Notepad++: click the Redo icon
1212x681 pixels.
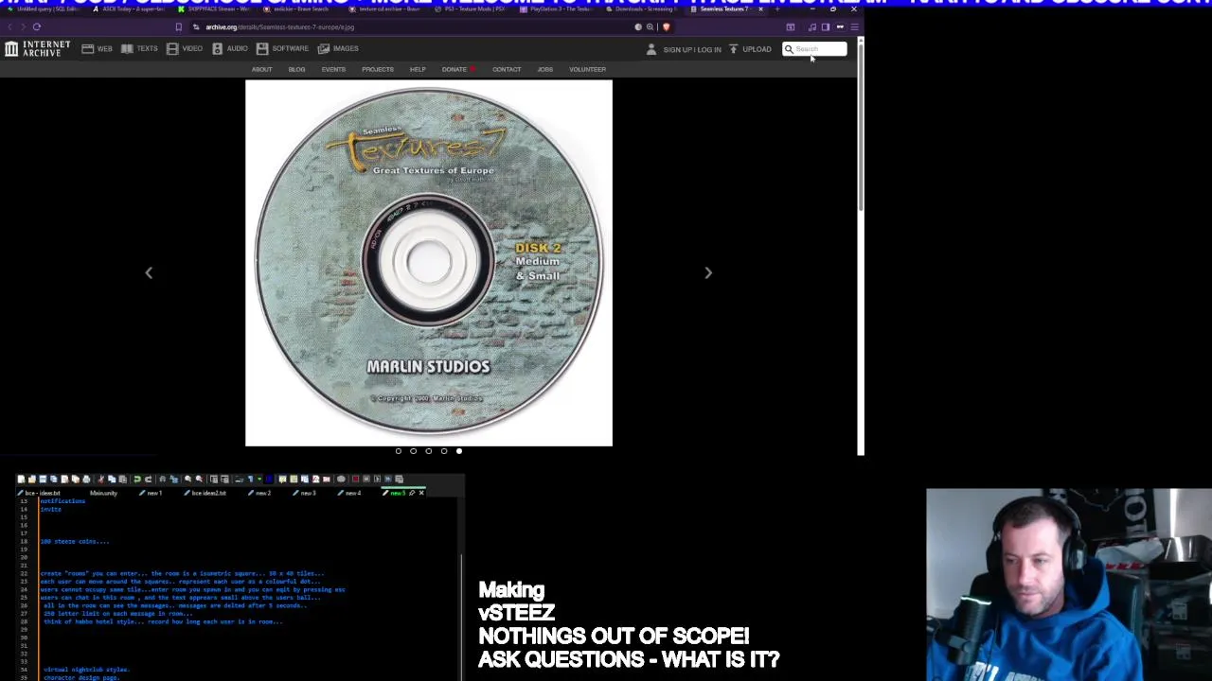148,479
